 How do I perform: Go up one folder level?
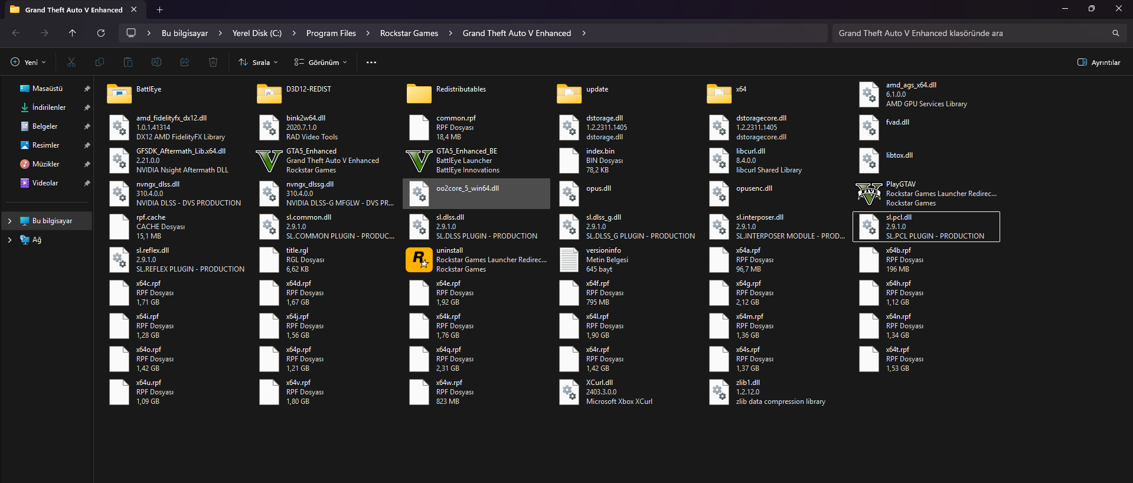coord(73,33)
